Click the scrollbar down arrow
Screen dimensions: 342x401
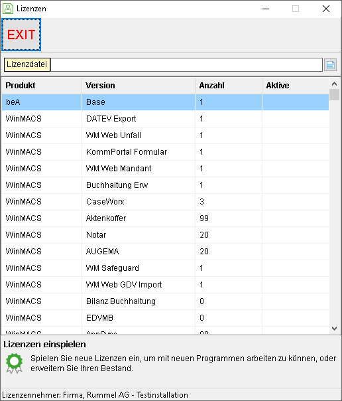point(334,329)
